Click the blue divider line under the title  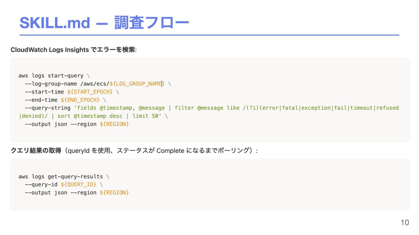pos(209,35)
